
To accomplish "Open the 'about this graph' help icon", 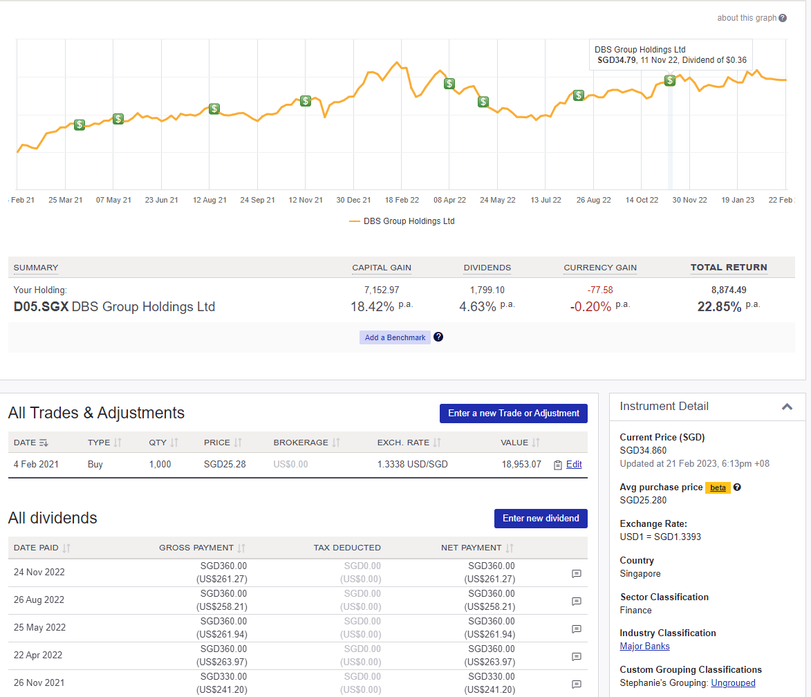I will click(x=783, y=18).
